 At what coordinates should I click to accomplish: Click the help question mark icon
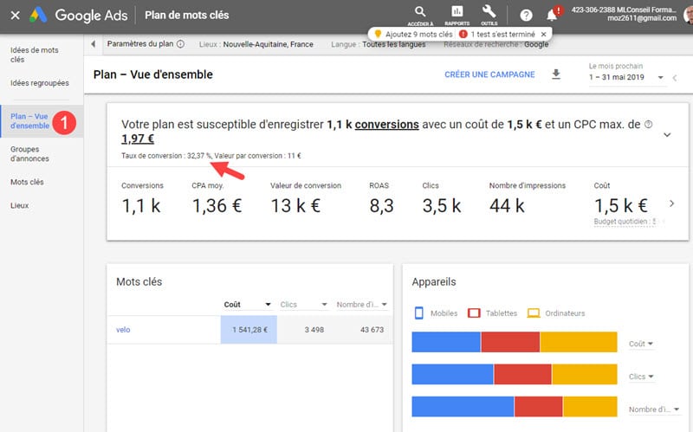click(526, 15)
